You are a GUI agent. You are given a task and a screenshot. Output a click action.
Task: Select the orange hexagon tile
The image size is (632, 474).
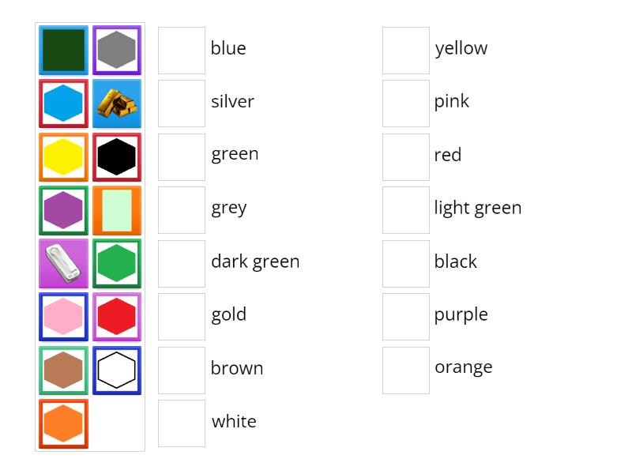(x=63, y=423)
